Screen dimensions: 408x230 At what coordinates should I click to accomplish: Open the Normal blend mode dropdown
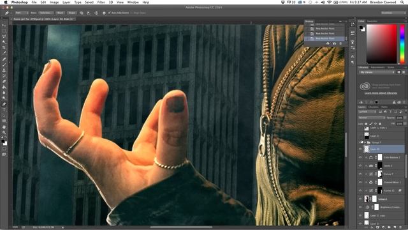point(372,118)
